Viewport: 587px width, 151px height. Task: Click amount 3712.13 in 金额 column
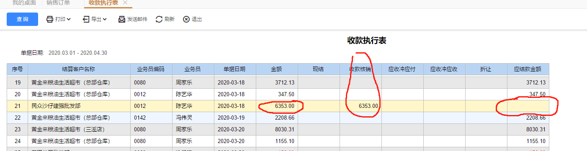tap(285, 83)
